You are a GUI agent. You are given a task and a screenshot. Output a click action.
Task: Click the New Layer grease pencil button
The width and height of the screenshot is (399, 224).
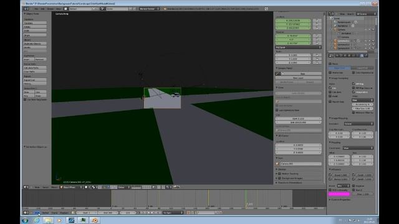298,78
